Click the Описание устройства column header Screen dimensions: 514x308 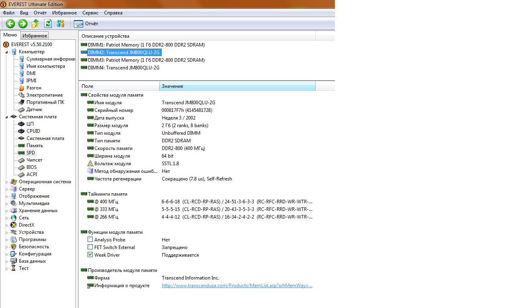click(x=197, y=36)
